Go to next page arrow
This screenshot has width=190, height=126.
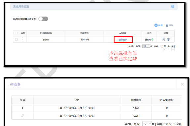click(x=173, y=49)
